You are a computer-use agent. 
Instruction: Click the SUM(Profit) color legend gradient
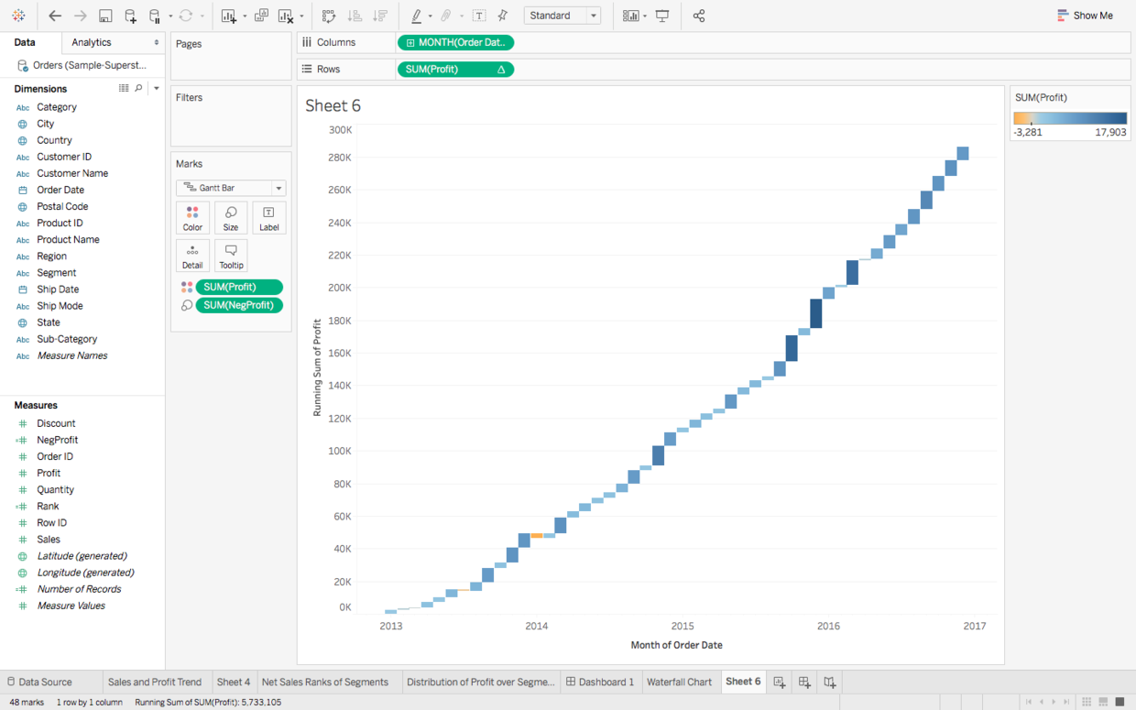1070,118
